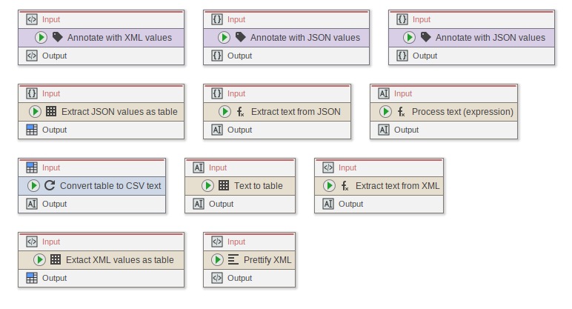This screenshot has width=572, height=309.
Task: Run the Convert table to CSV text node
Action: pyautogui.click(x=34, y=185)
